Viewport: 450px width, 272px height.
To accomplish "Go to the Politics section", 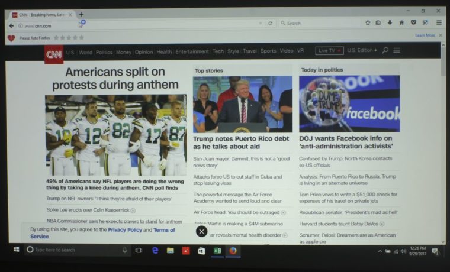I will click(x=104, y=52).
